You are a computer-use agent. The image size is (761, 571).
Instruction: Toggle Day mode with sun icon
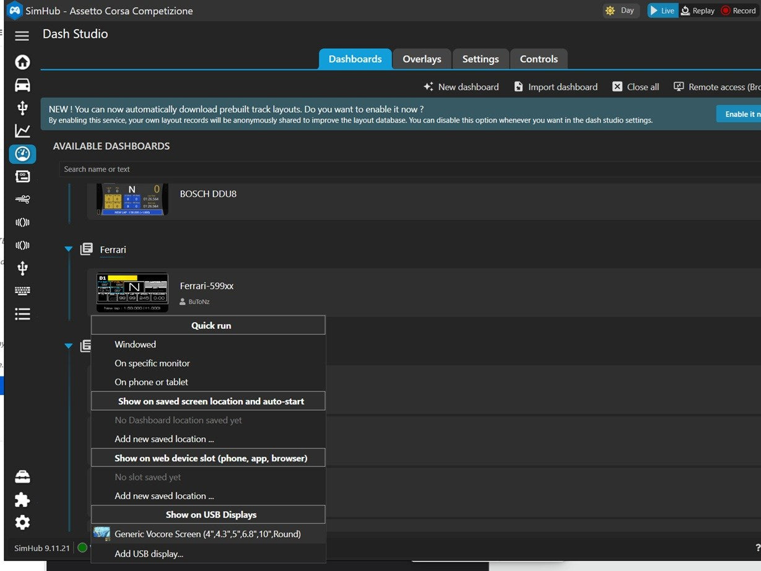click(x=620, y=11)
